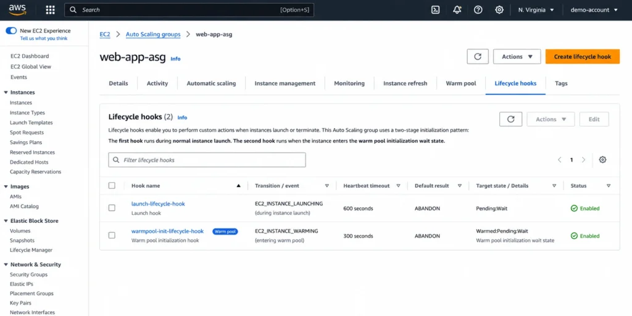
Task: Sort by Target state / Details column
Action: coord(554,186)
